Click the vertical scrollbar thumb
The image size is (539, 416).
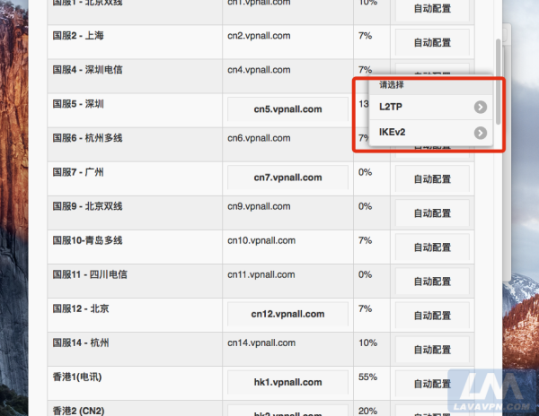click(x=498, y=82)
